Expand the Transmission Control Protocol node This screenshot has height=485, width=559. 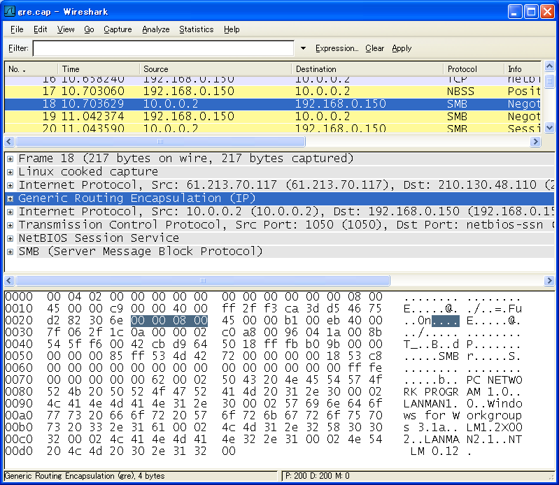pos(10,226)
